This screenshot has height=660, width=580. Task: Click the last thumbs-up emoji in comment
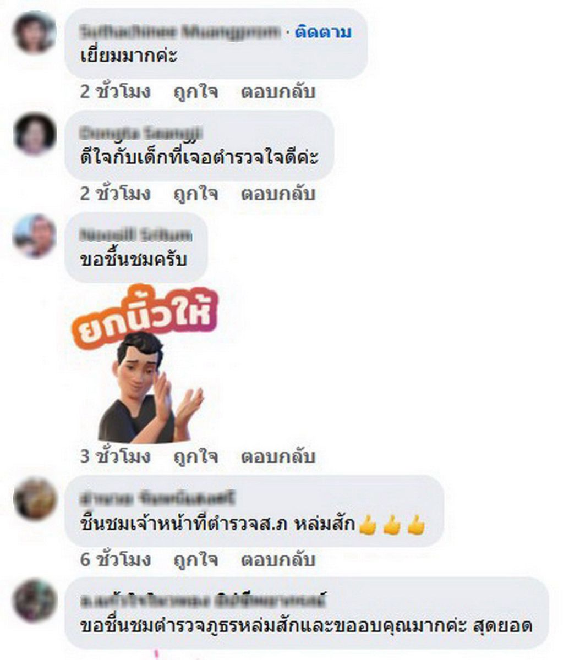pyautogui.click(x=417, y=525)
